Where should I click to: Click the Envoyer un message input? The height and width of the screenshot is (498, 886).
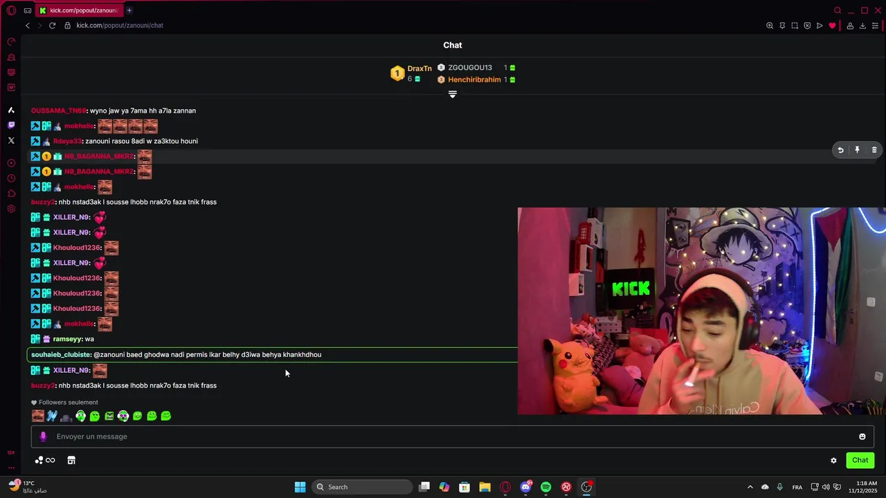click(452, 436)
